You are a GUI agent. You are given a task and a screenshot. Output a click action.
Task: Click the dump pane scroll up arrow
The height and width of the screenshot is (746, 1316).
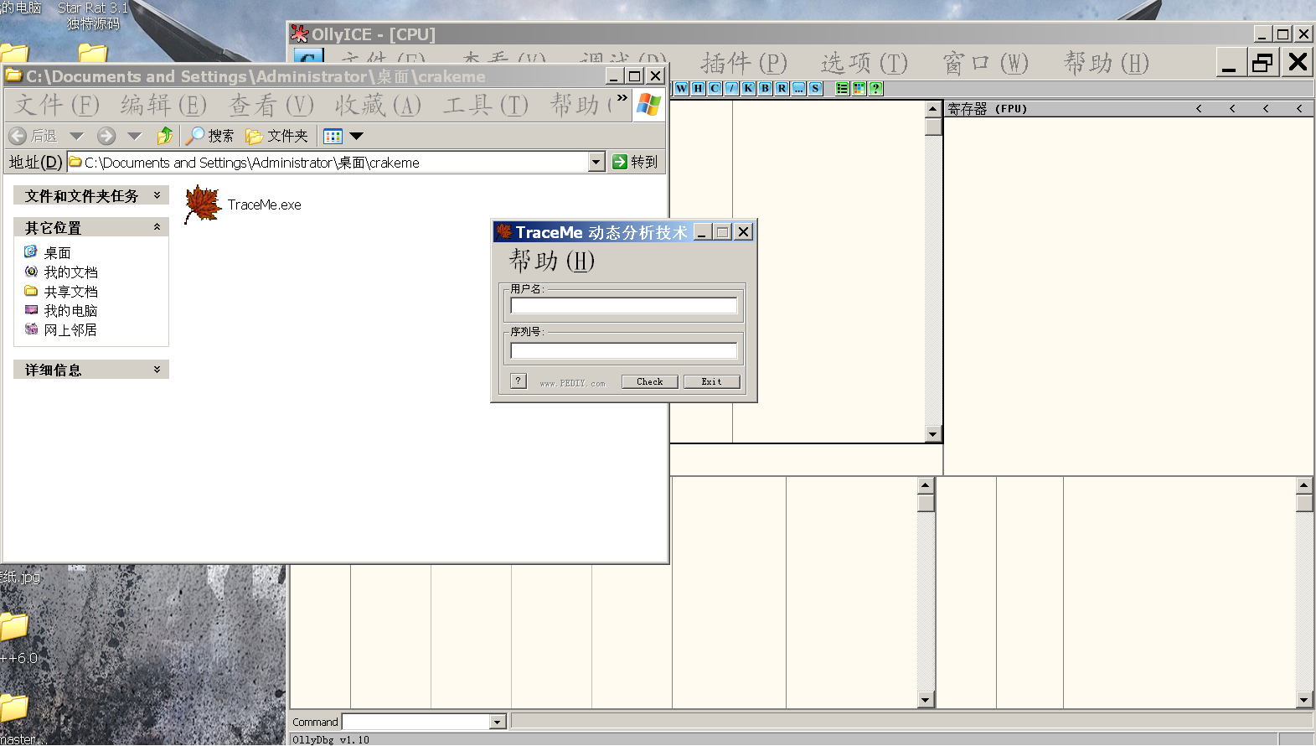click(926, 485)
